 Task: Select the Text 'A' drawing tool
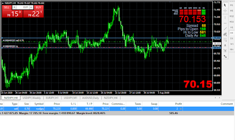[225, 45]
